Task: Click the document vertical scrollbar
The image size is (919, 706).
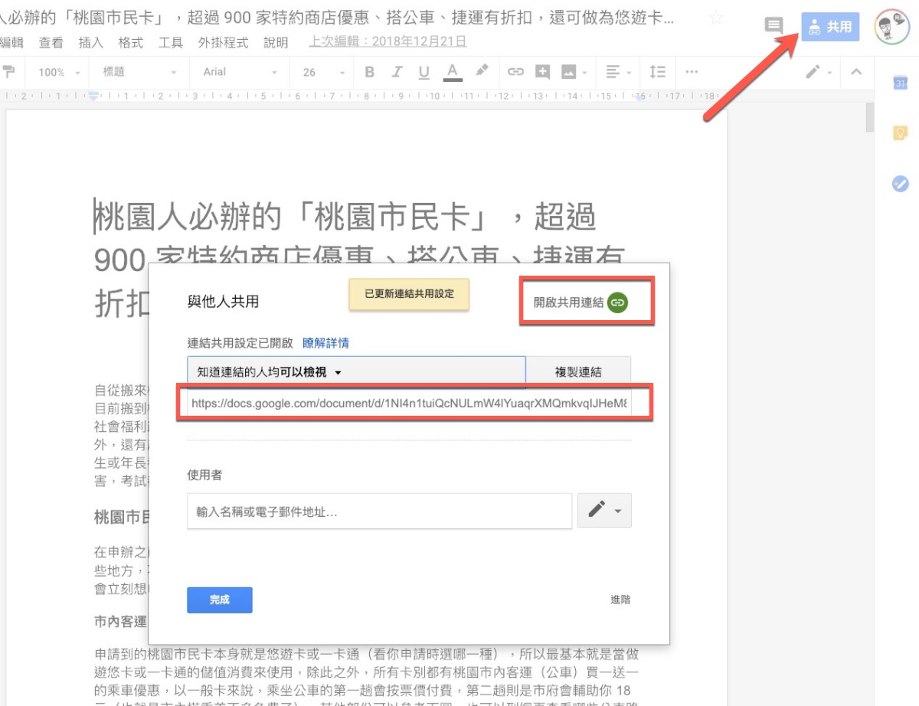Action: tap(869, 119)
